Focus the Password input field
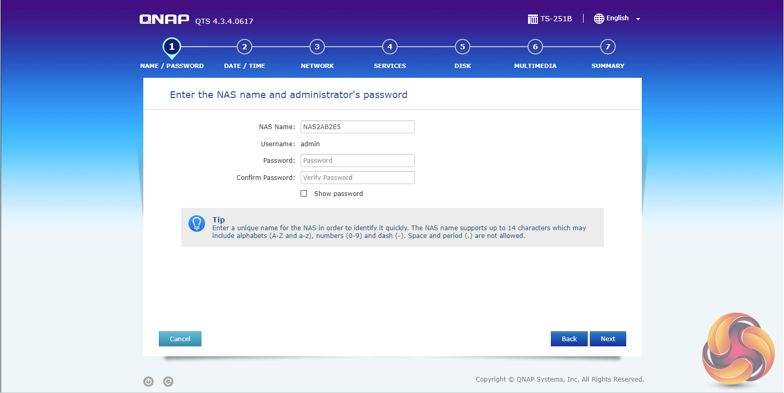784x393 pixels. (358, 160)
